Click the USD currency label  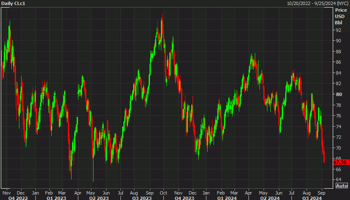click(x=340, y=16)
